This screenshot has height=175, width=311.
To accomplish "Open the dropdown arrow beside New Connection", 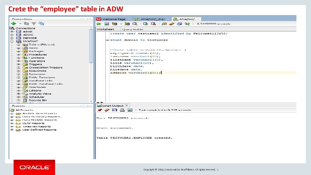I will click(x=20, y=24).
